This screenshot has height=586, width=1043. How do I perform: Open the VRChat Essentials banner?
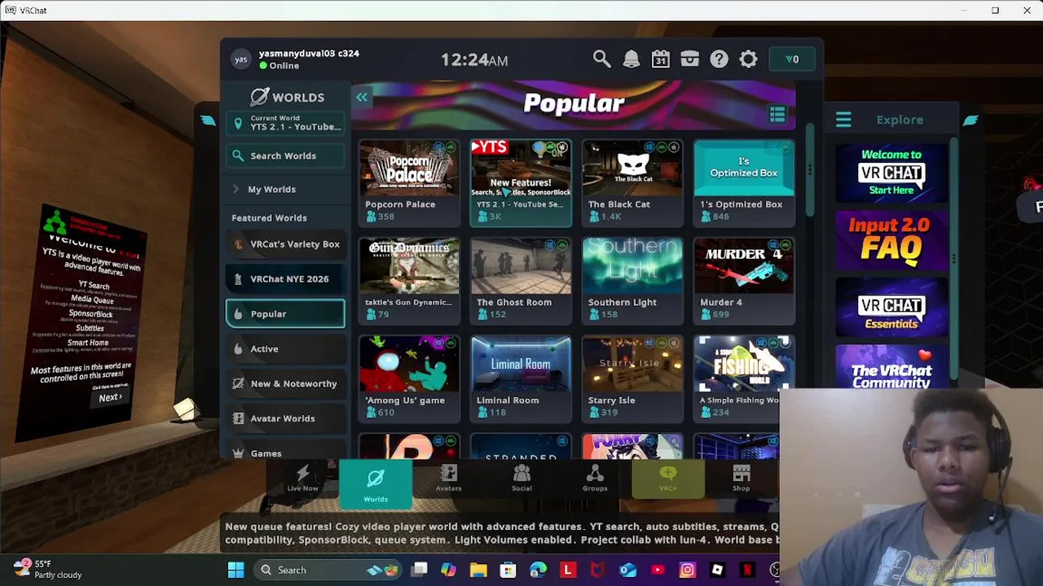click(891, 307)
